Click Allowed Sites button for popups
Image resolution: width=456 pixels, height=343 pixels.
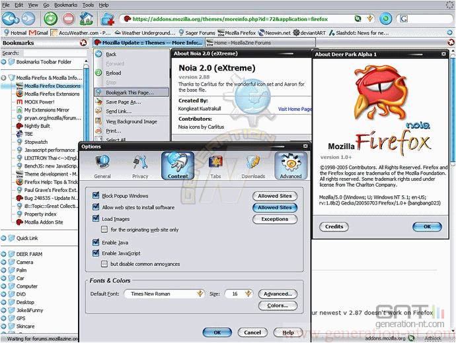click(275, 196)
